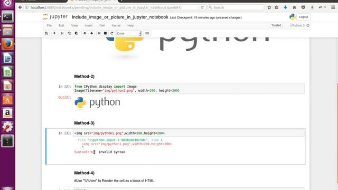Click the SyntaxError: invalid syntax message
Image resolution: width=338 pixels, height=190 pixels.
coord(100,152)
